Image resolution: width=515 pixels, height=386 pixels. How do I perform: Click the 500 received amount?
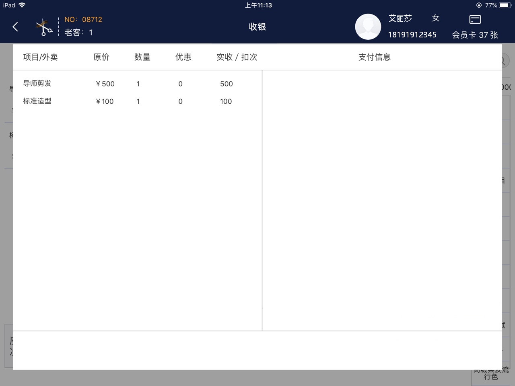(227, 84)
